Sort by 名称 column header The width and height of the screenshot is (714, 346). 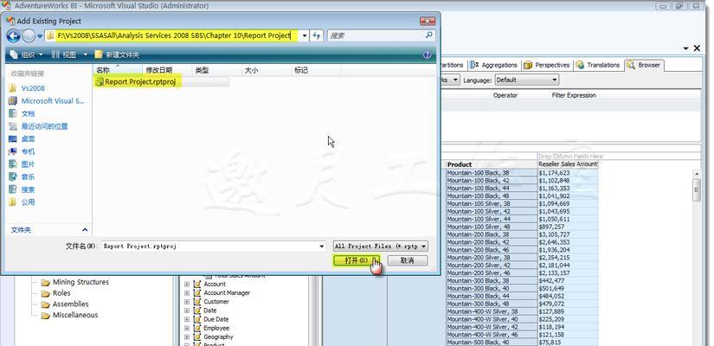(118, 70)
